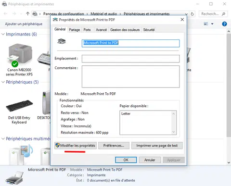Click Périphériques et imprimantes breadcrumb segment
Screen dimensions: 231x186
146,14
